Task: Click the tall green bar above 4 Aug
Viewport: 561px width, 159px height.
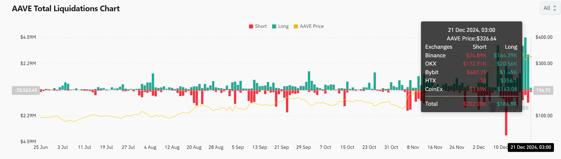Action: [153, 82]
